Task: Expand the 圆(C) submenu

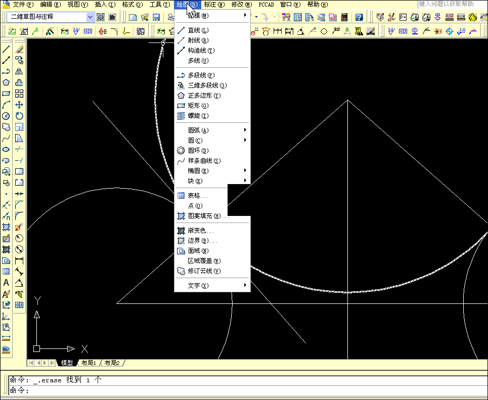Action: tap(212, 141)
